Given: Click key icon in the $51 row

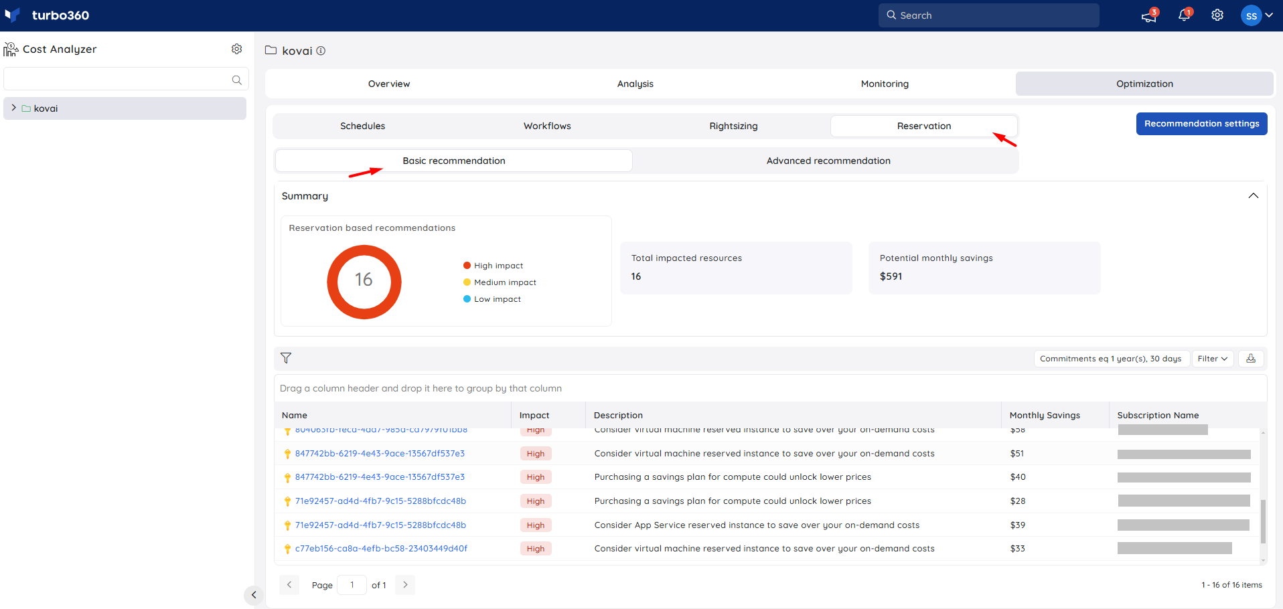Looking at the screenshot, I should pyautogui.click(x=287, y=454).
